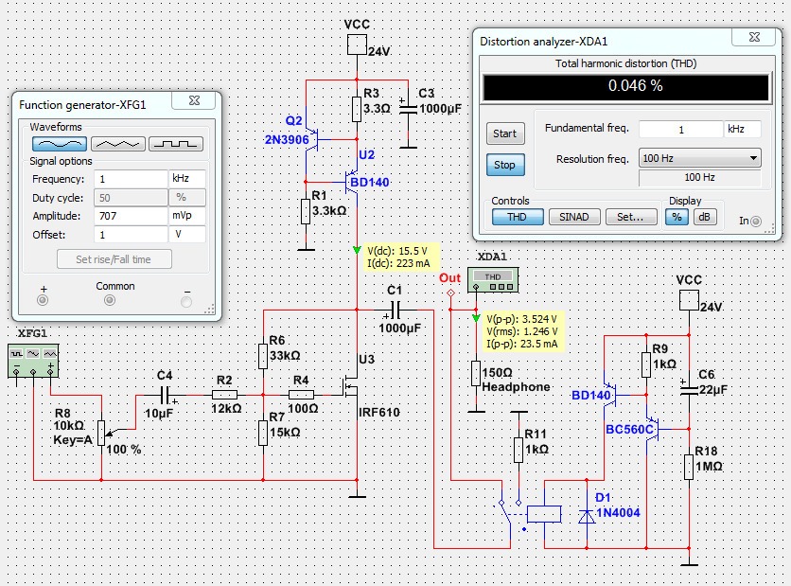The width and height of the screenshot is (791, 586).
Task: Click the Offset value field
Action: pyautogui.click(x=131, y=235)
